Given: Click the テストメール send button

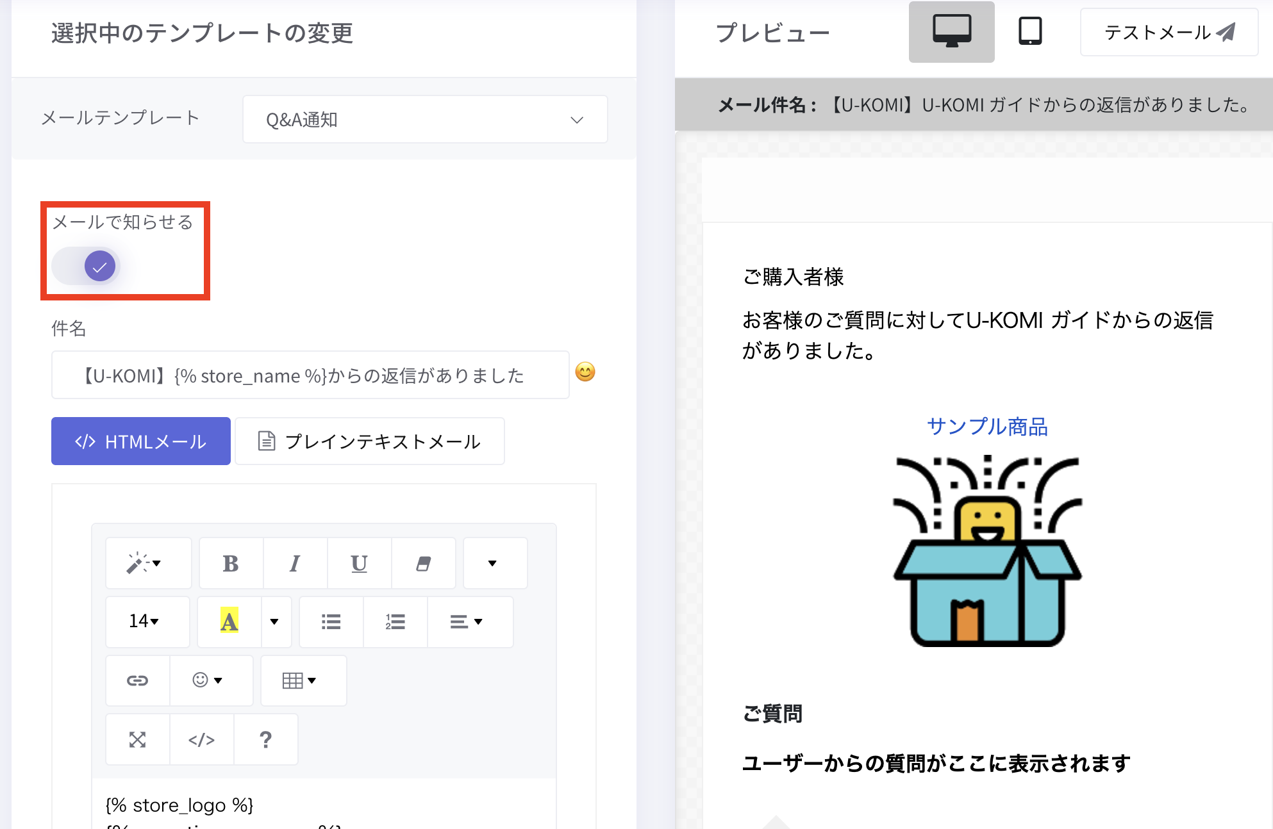Looking at the screenshot, I should coord(1169,32).
